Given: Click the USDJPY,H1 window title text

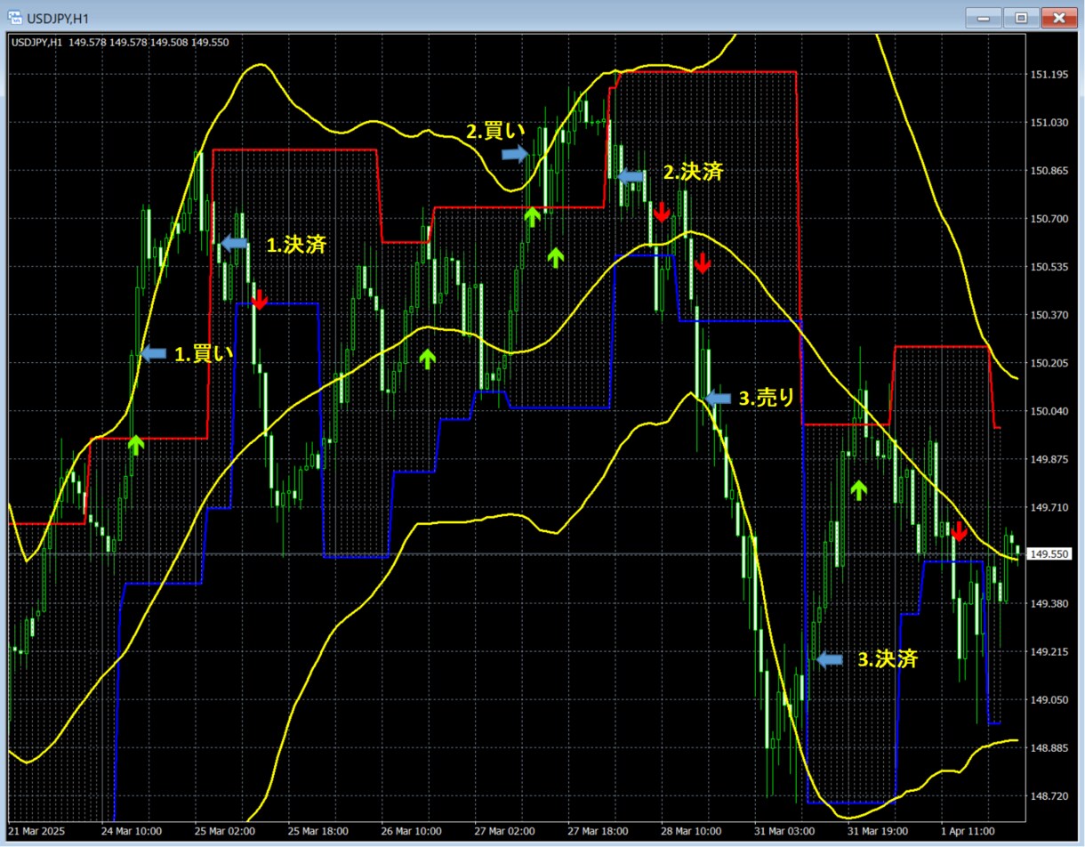Looking at the screenshot, I should coord(58,18).
